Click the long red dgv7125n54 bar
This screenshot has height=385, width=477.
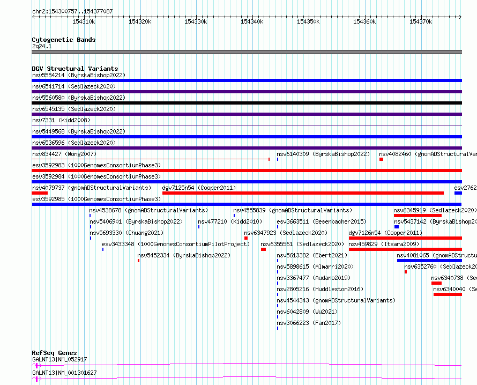[x=303, y=193]
